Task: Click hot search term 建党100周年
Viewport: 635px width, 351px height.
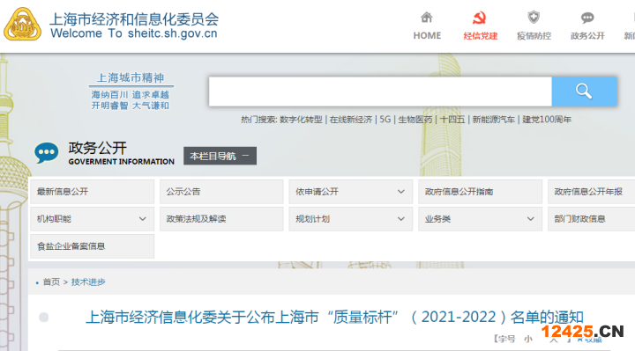Action: point(547,120)
